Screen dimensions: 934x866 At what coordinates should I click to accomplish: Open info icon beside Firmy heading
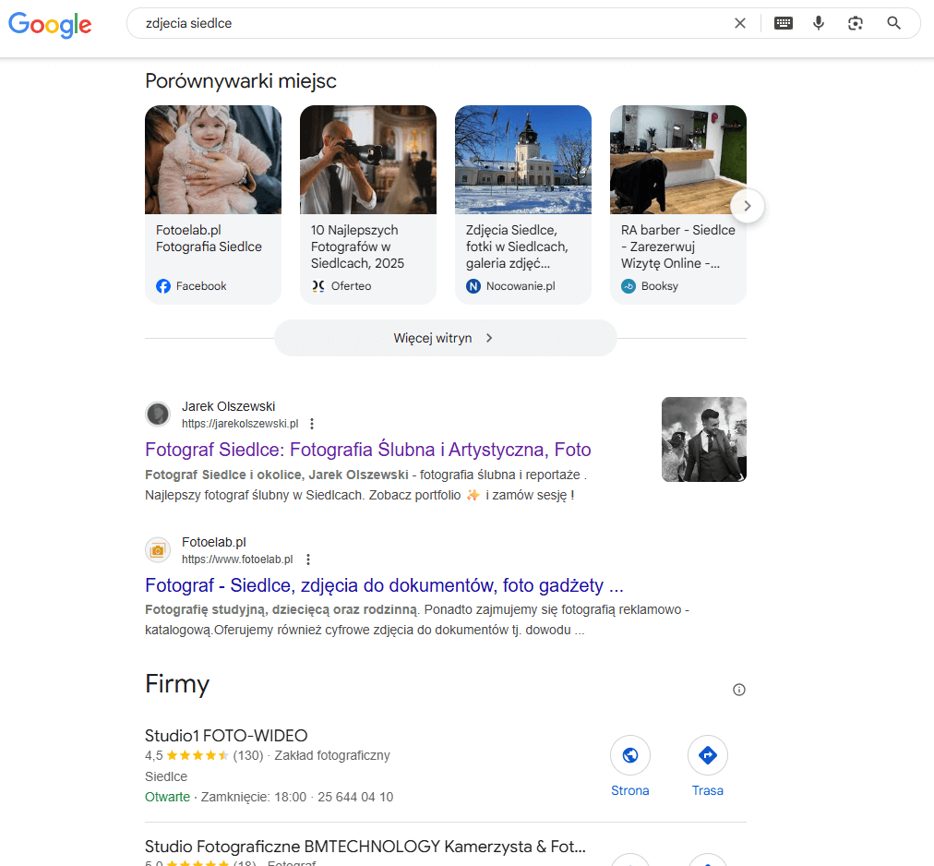pyautogui.click(x=738, y=690)
